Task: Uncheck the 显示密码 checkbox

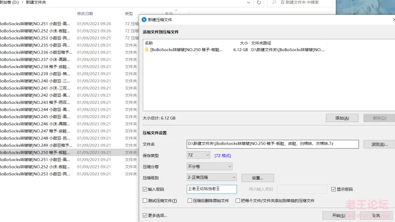Action: pos(334,189)
